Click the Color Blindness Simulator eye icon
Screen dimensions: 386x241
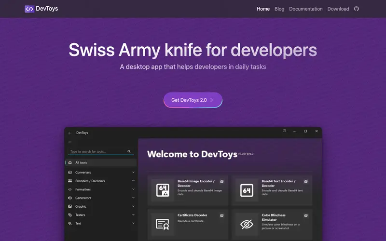(x=247, y=224)
